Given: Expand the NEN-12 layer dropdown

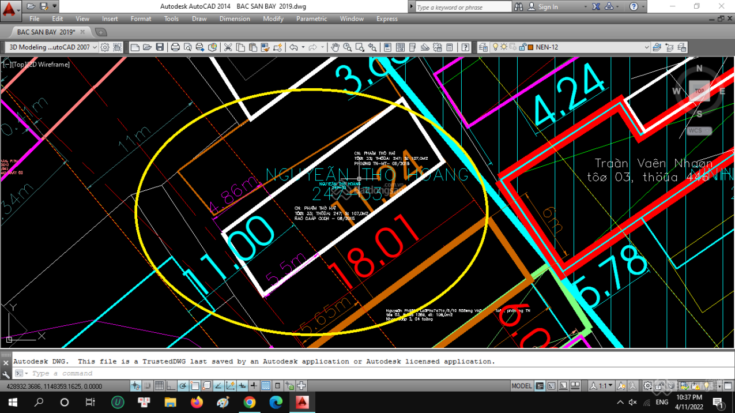Looking at the screenshot, I should (646, 47).
